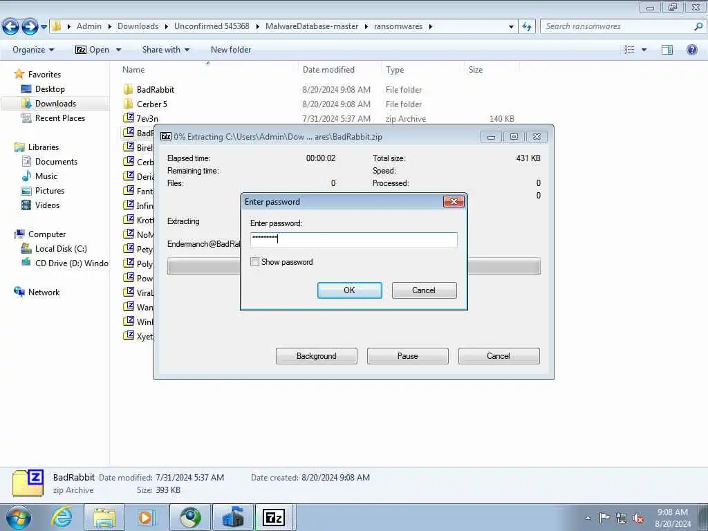708x531 pixels.
Task: Open Windows Explorer taskbar icon
Action: [x=104, y=517]
